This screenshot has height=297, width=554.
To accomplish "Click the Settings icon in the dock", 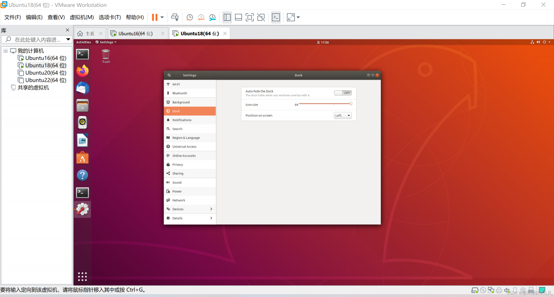I will (x=82, y=210).
